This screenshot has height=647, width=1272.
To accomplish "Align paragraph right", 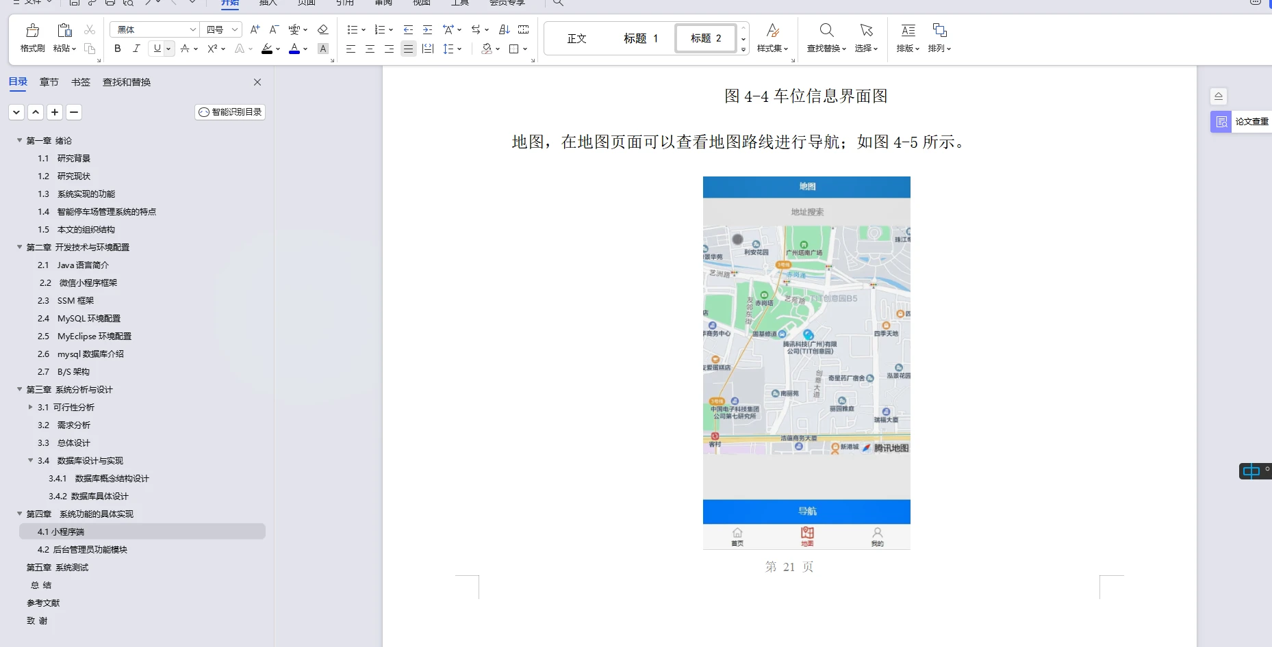I will point(389,49).
